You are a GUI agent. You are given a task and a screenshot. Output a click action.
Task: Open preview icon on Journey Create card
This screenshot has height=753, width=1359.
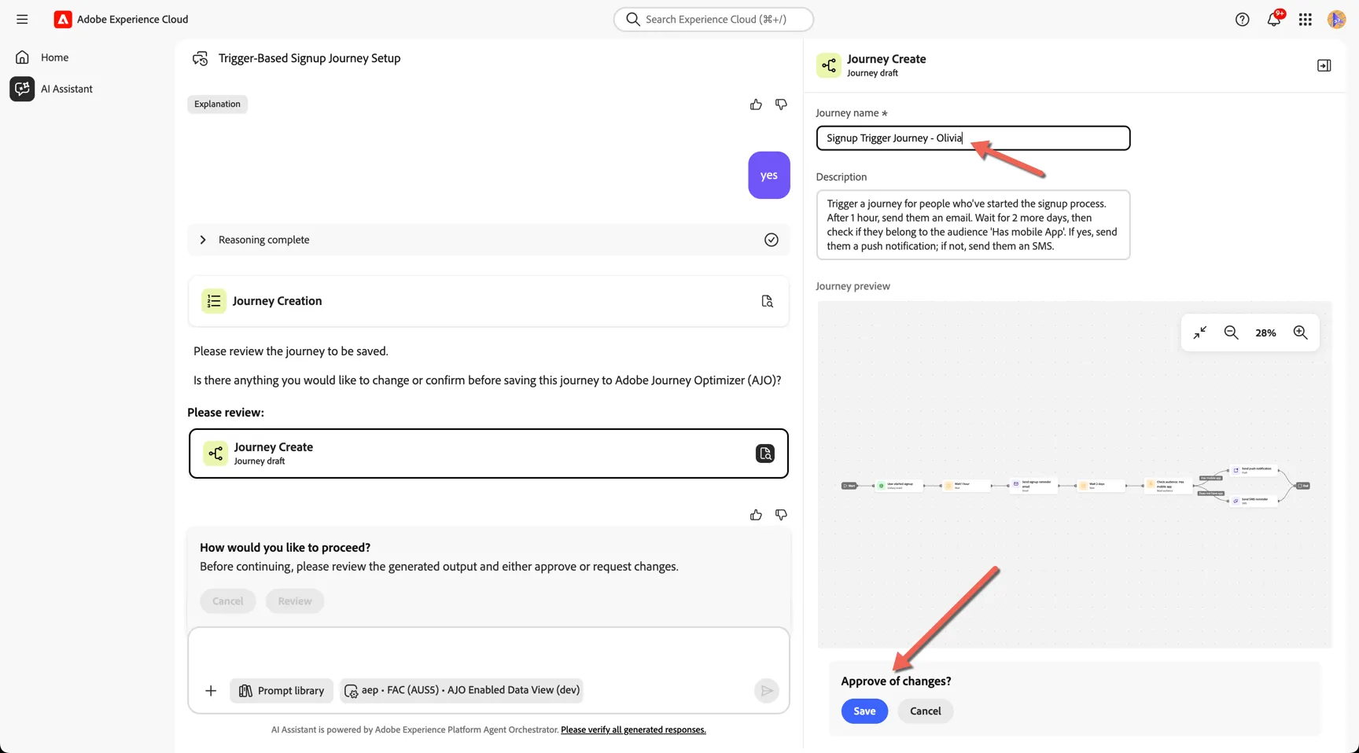765,454
